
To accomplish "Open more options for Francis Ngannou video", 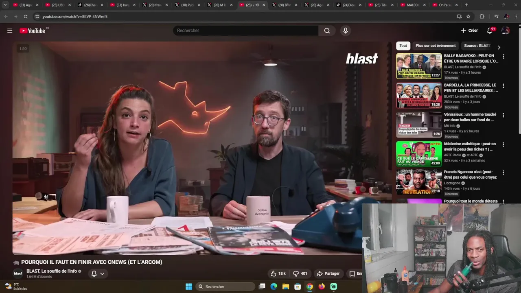I will click(x=503, y=173).
